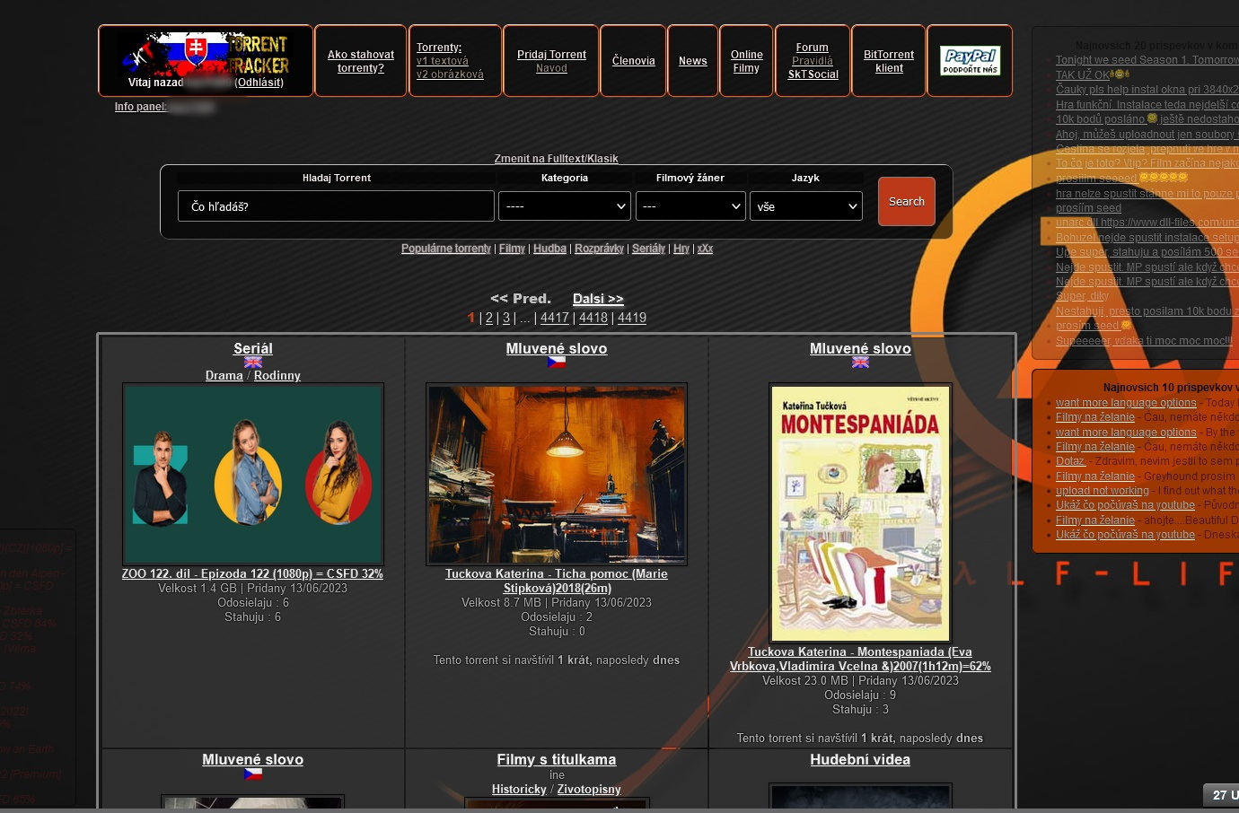Open the ZOO episode thumbnail image

tap(253, 474)
